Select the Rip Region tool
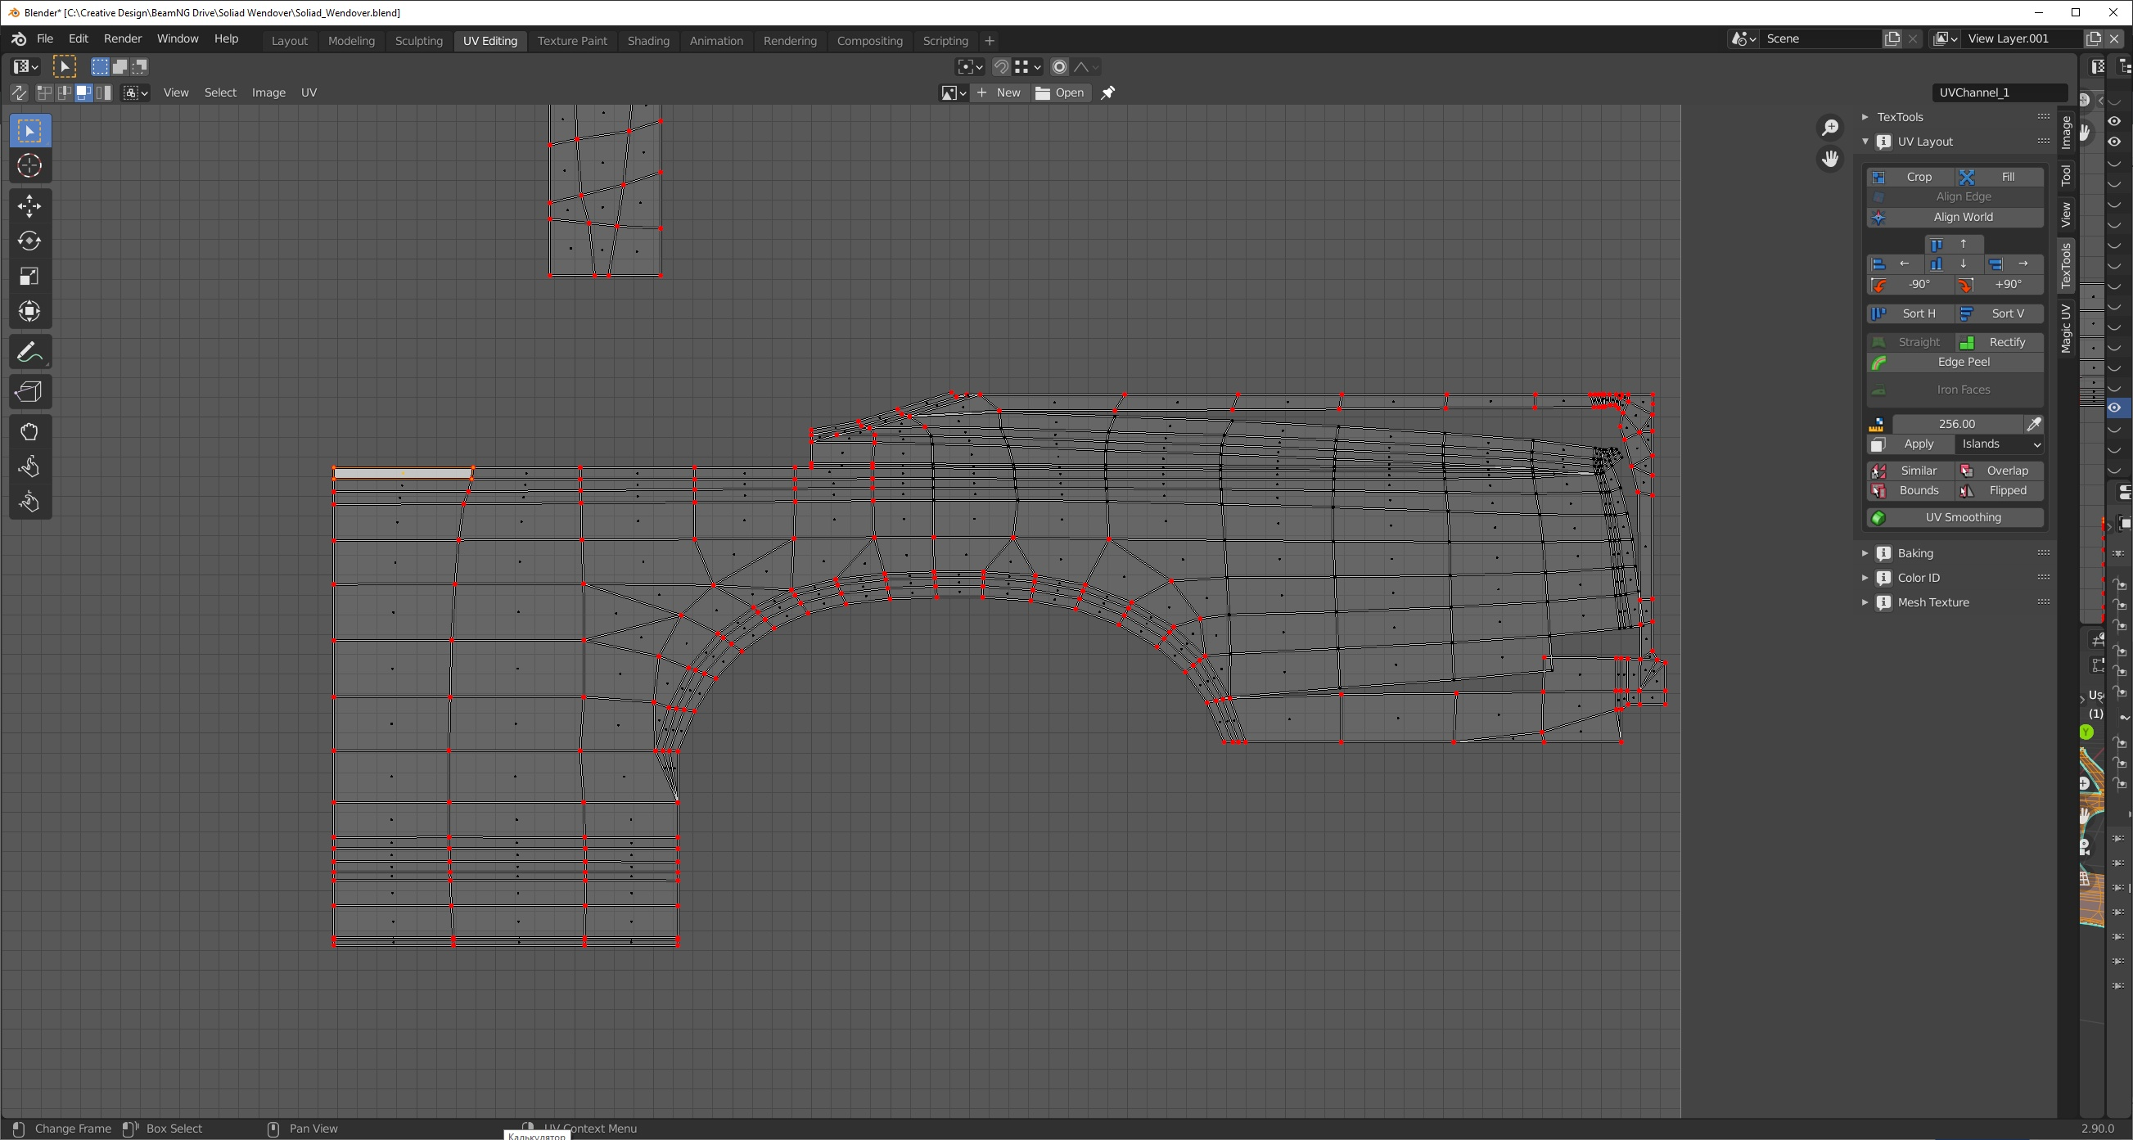Screen dimensions: 2133x1140 tap(29, 391)
